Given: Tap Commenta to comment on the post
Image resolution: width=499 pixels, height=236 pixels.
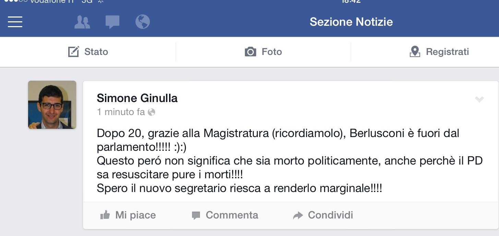Looking at the screenshot, I should point(225,215).
